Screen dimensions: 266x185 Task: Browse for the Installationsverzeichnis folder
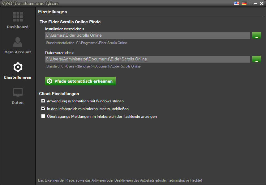256,35
